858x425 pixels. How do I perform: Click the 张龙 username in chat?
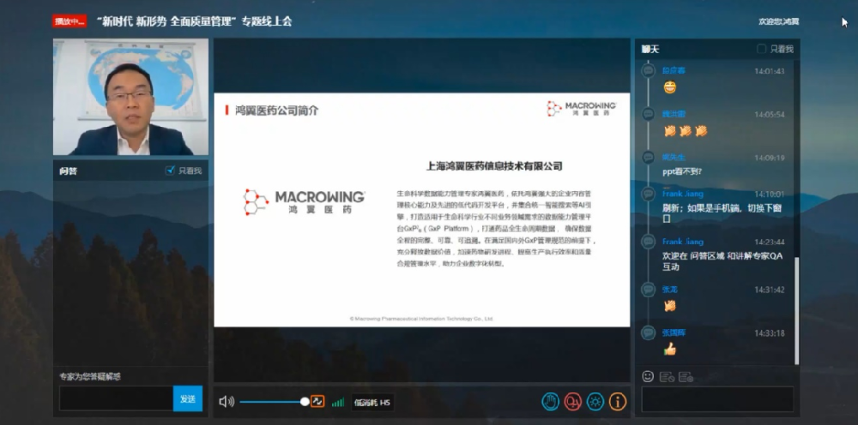click(670, 290)
